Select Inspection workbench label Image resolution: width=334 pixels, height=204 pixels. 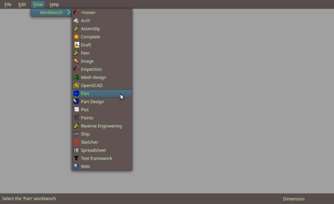pyautogui.click(x=91, y=69)
